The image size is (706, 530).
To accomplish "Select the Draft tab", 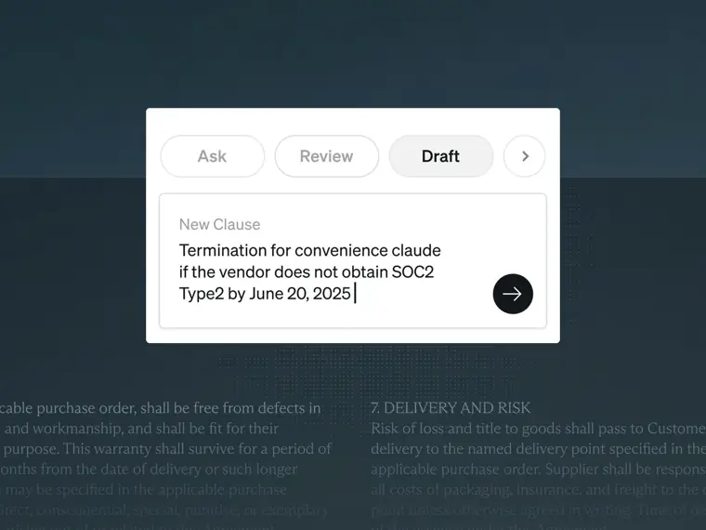I will 441,156.
